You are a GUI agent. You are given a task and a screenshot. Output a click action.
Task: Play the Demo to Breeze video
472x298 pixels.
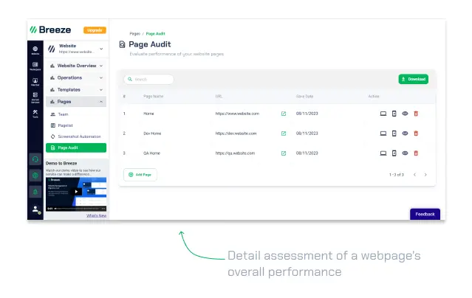[76, 192]
